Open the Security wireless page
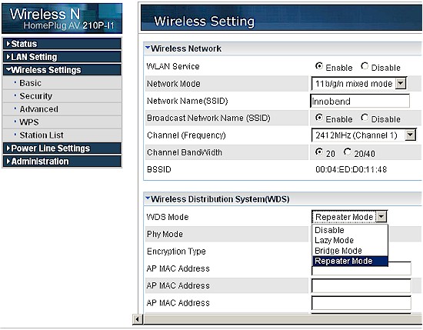This screenshot has height=330, width=423. point(36,96)
